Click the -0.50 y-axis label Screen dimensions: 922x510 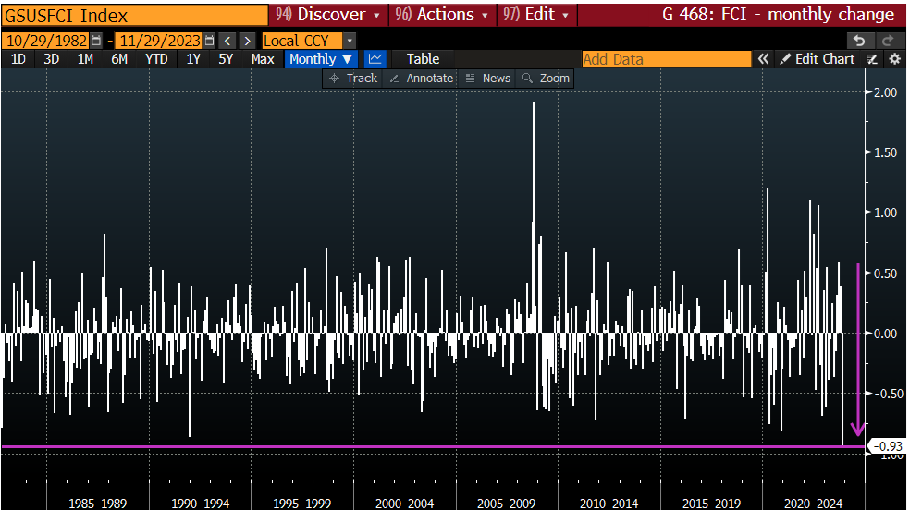(x=887, y=394)
